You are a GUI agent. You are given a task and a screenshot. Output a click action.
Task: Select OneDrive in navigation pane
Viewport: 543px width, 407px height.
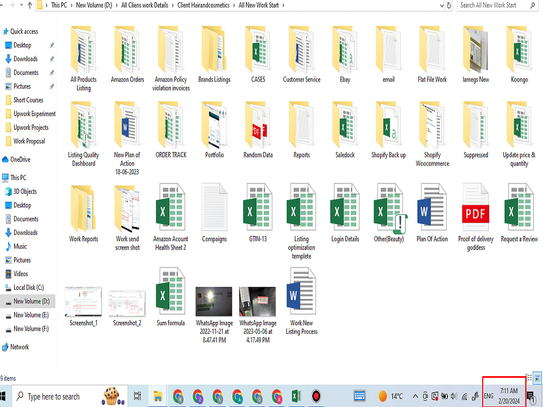point(20,160)
